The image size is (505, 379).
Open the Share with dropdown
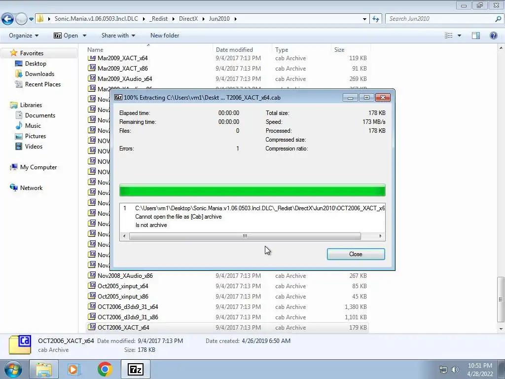pyautogui.click(x=118, y=36)
